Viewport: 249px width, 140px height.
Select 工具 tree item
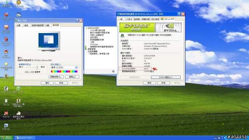(92, 42)
